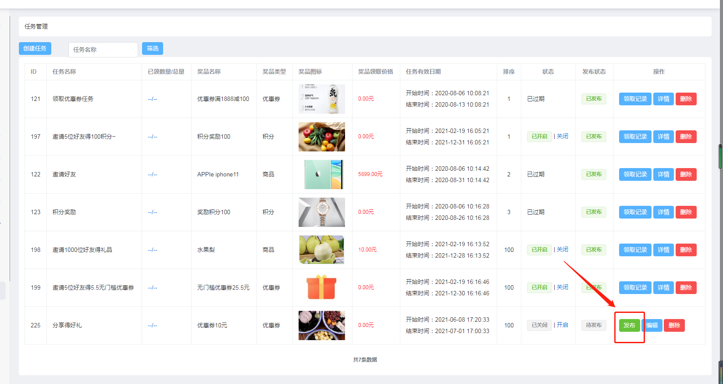Click the 排序 column header
The image size is (723, 384).
click(509, 72)
